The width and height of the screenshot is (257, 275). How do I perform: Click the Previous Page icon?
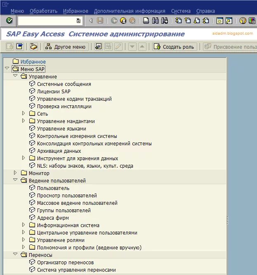tap(188, 21)
